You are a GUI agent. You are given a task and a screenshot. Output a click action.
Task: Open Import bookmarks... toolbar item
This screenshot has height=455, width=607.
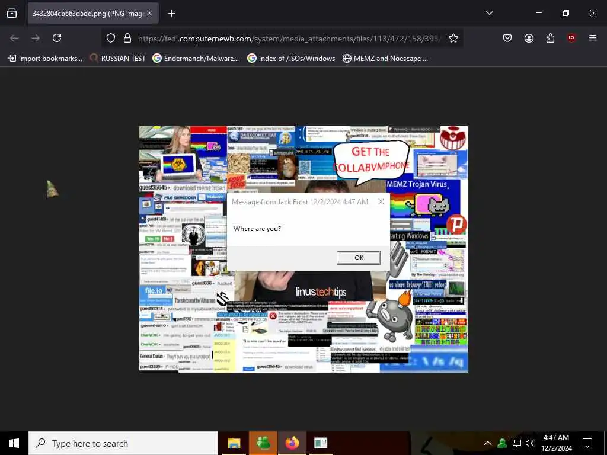coord(45,59)
